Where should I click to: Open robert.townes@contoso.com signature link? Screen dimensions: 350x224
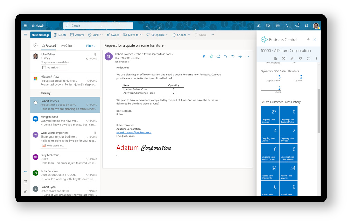(x=134, y=132)
